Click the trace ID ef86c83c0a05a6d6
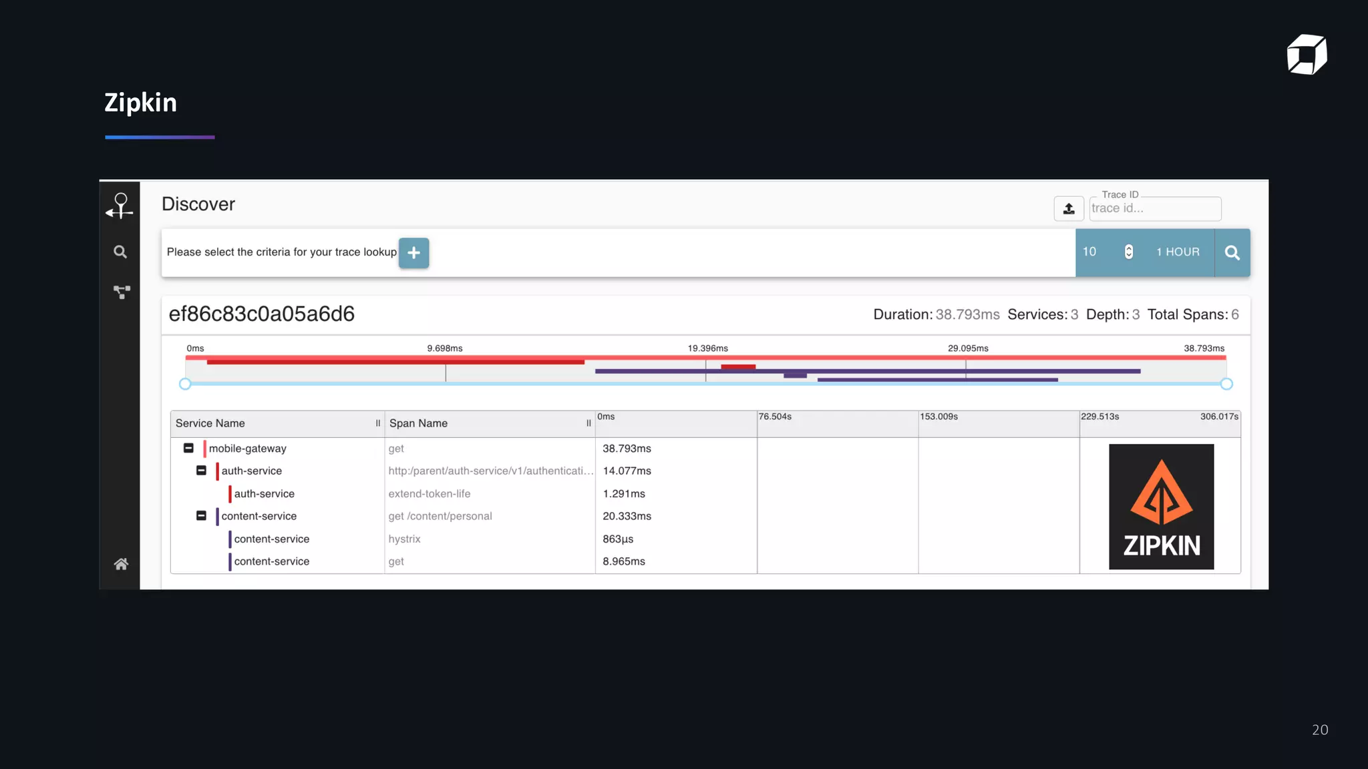Screen dimensions: 1368x769 point(261,314)
